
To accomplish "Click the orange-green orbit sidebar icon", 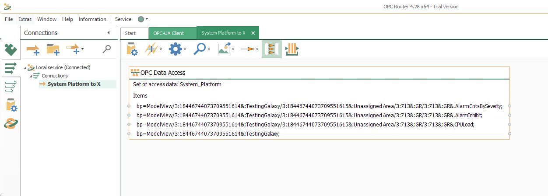I will click(10, 123).
